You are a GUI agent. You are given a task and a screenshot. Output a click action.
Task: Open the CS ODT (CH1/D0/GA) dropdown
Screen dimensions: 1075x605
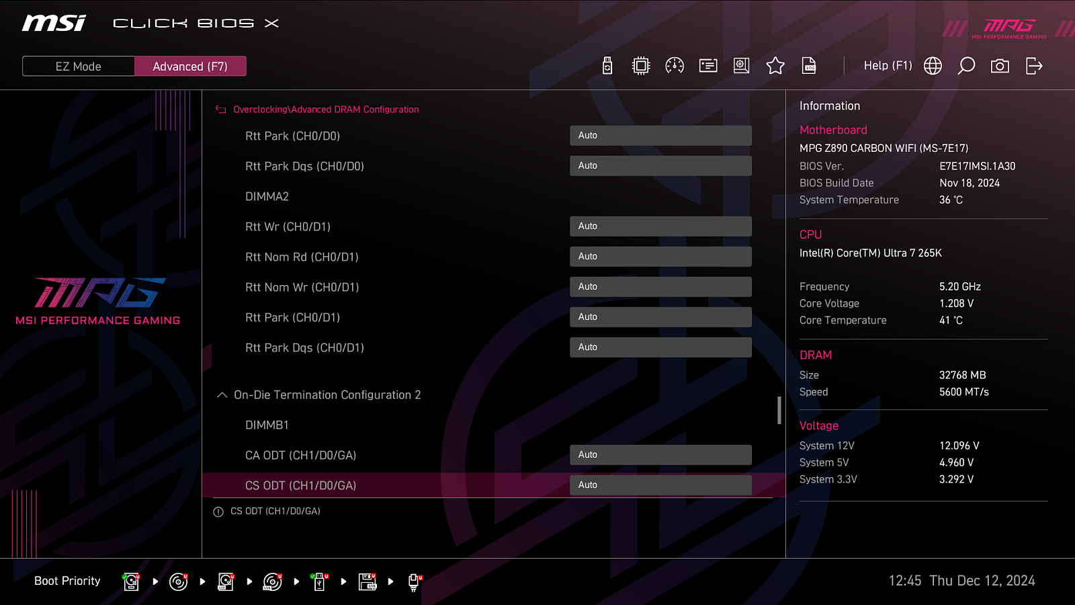(x=660, y=485)
